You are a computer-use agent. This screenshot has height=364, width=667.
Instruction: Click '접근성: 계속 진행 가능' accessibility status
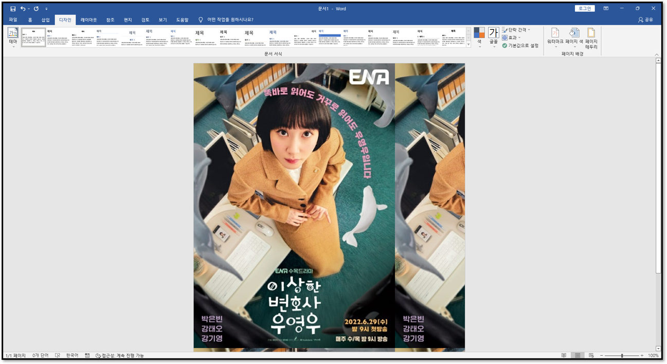click(120, 356)
